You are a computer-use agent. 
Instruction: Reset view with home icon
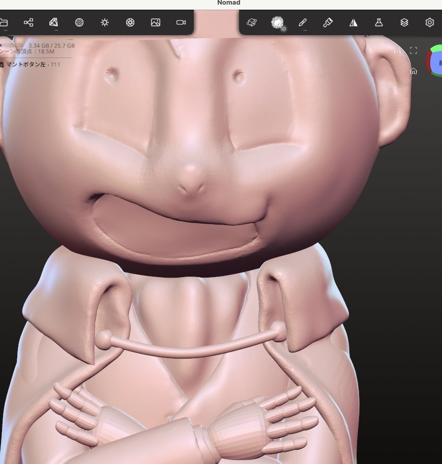click(x=414, y=71)
